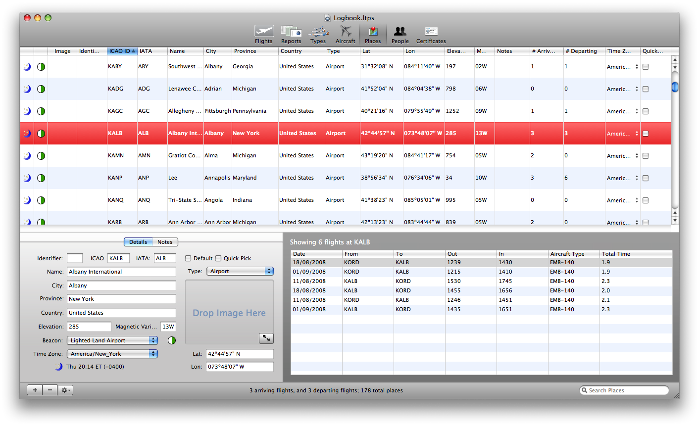Select flight 18/08/2008 KORD to KALB row
699x426 pixels.
point(481,262)
